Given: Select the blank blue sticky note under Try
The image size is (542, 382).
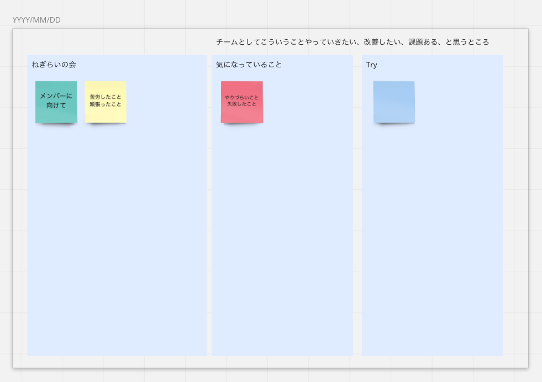Looking at the screenshot, I should pos(394,102).
